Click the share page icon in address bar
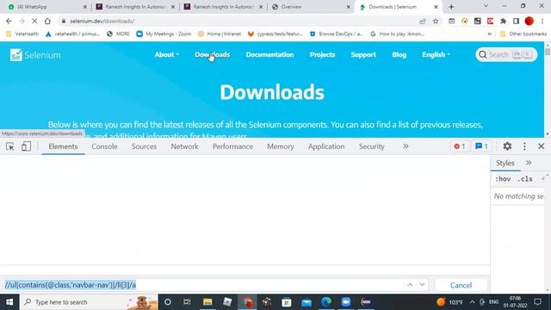This screenshot has height=310, width=551. point(423,21)
